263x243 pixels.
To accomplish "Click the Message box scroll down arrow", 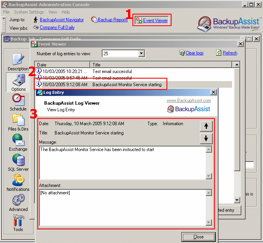I will [208, 176].
